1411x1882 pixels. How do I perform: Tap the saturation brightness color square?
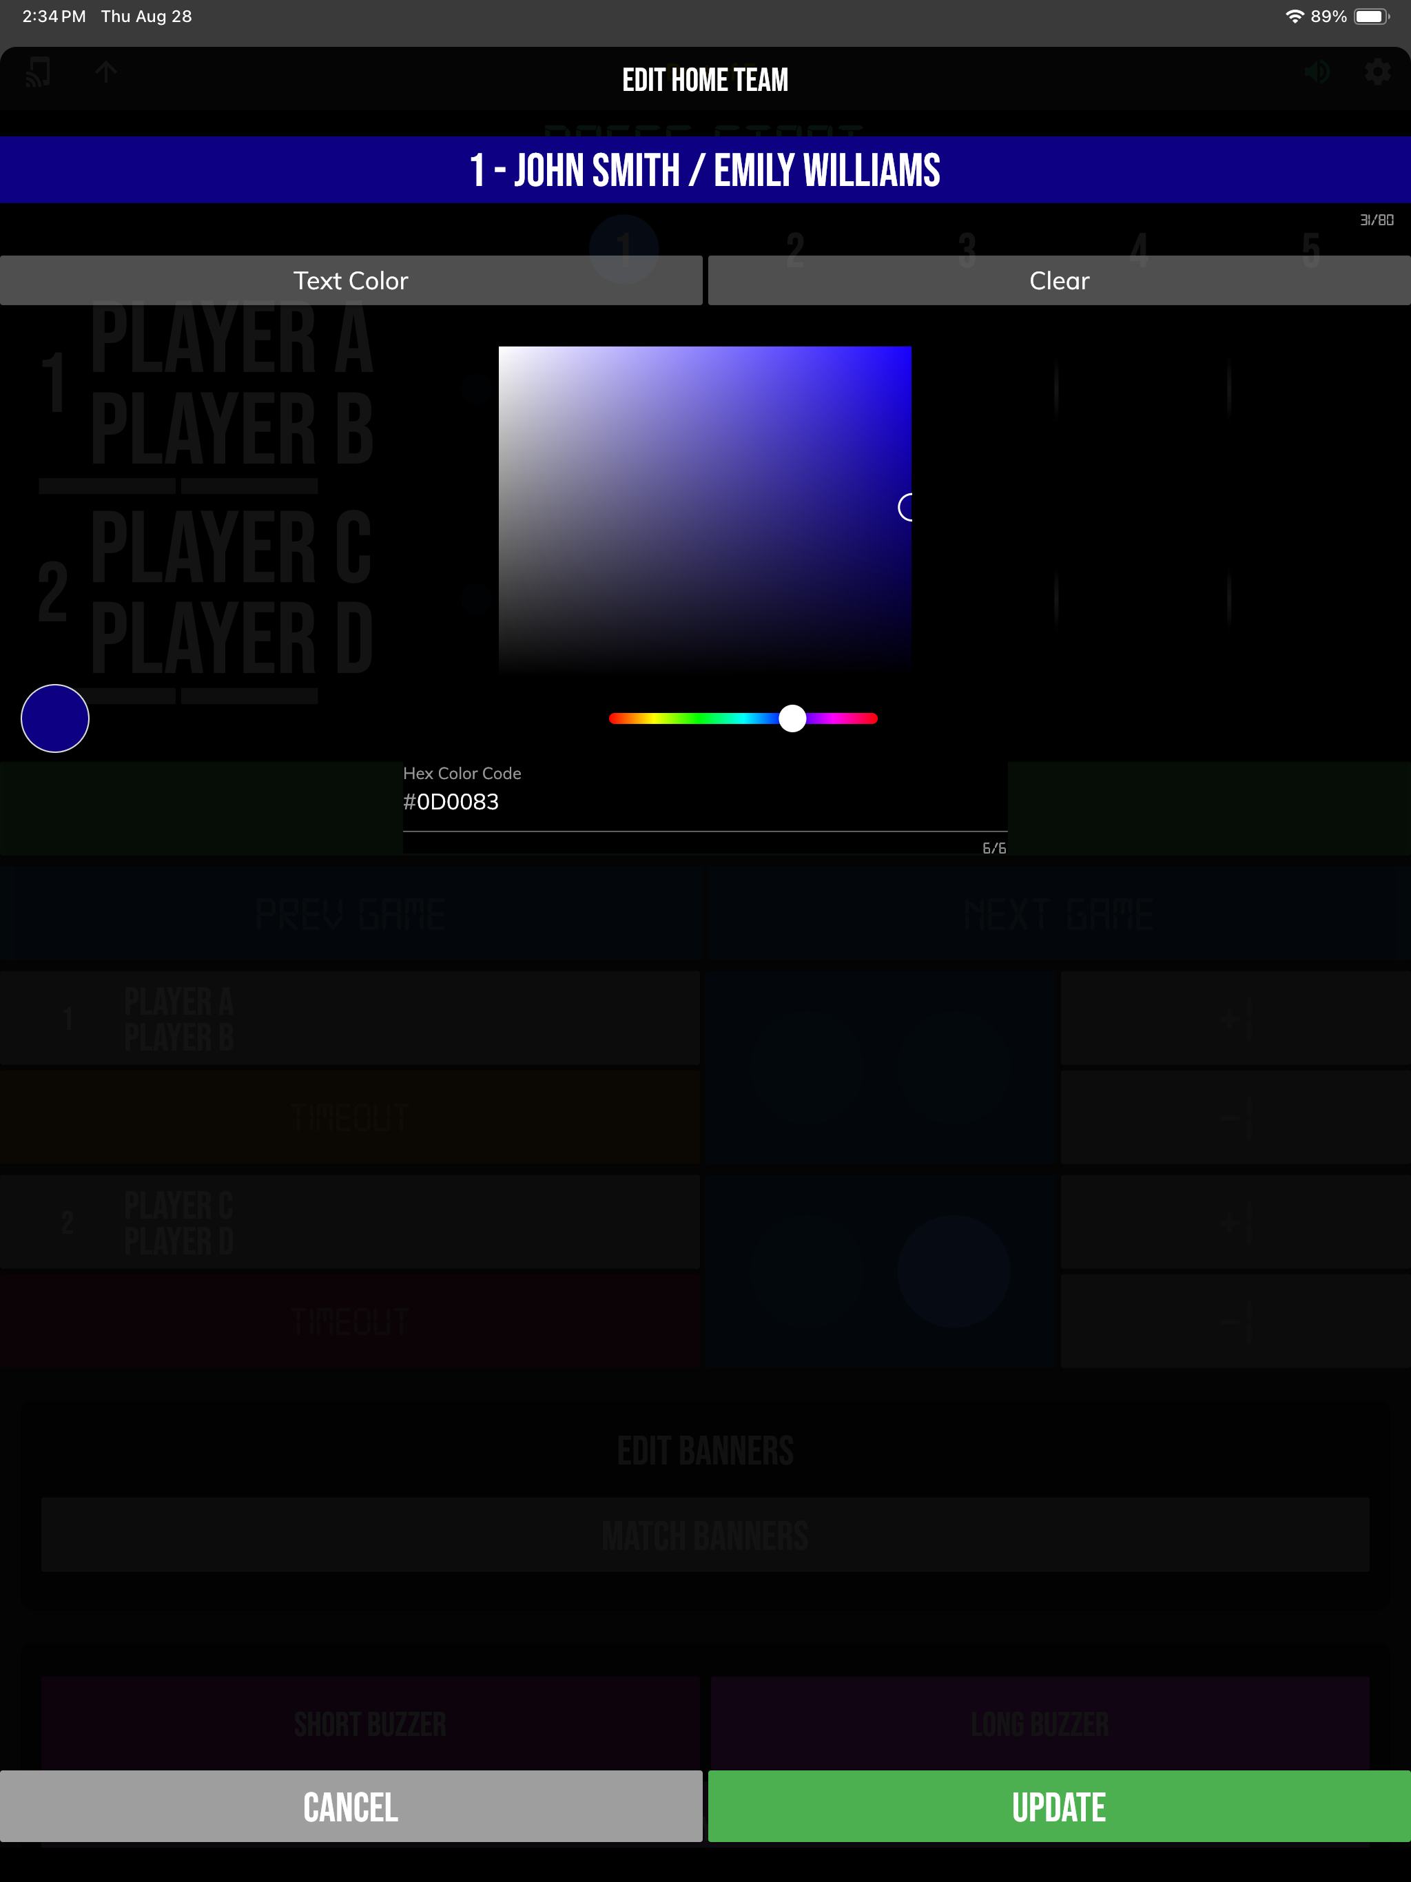pos(705,510)
